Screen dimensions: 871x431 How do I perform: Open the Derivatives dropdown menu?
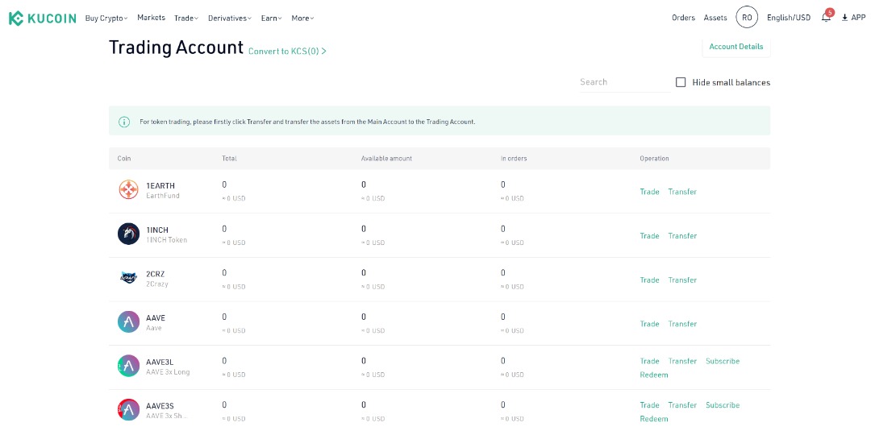pos(229,18)
